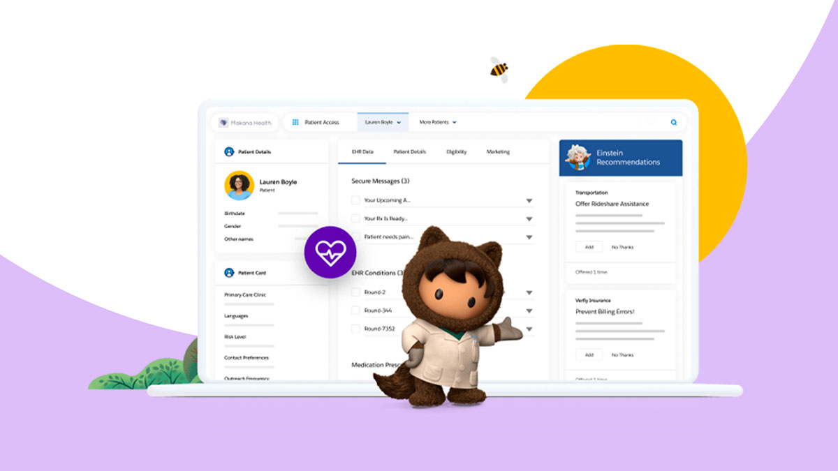Screen dimensions: 838x471
Task: Click the Birthdate field label
Action: (235, 213)
